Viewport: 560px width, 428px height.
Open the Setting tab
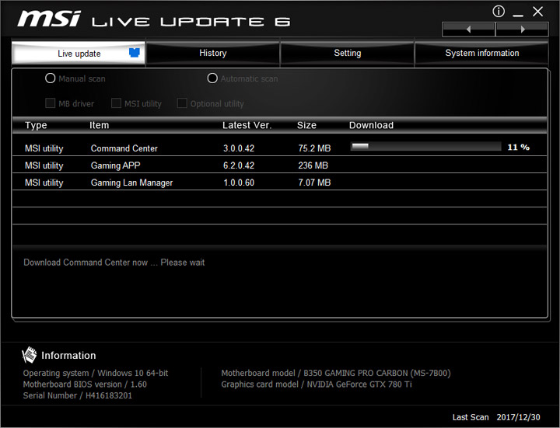pos(347,53)
